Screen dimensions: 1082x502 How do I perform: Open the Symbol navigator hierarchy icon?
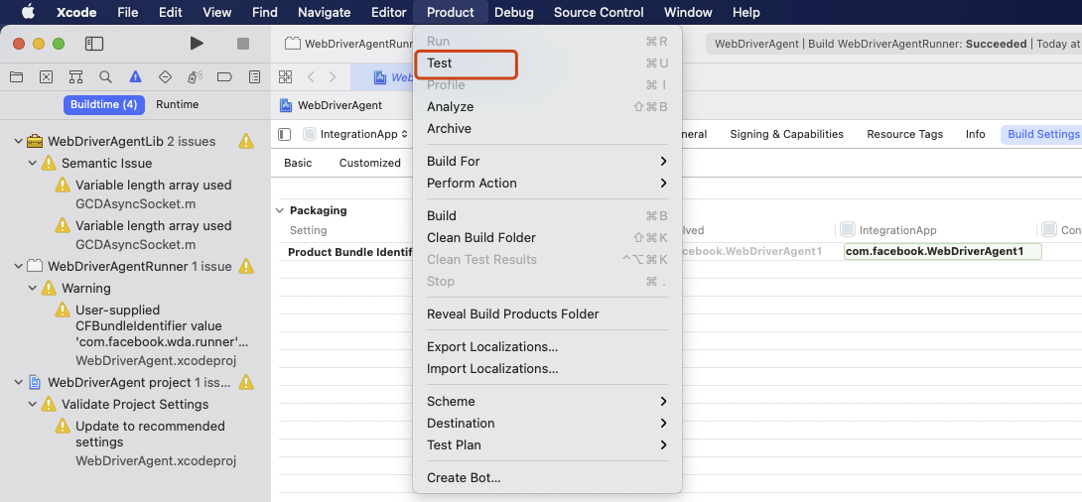(x=75, y=76)
